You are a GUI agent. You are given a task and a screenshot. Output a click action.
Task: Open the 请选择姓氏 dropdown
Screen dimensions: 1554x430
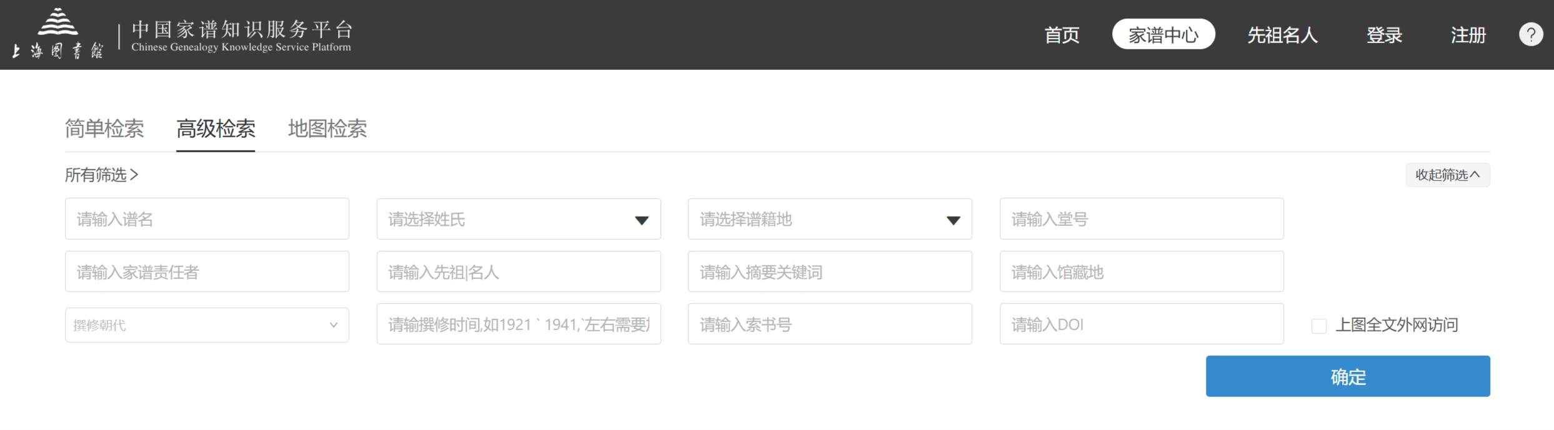[519, 219]
